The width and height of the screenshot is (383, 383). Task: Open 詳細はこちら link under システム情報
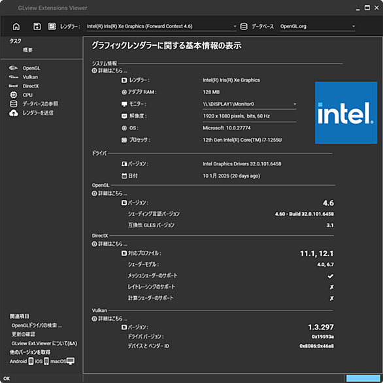click(x=110, y=71)
